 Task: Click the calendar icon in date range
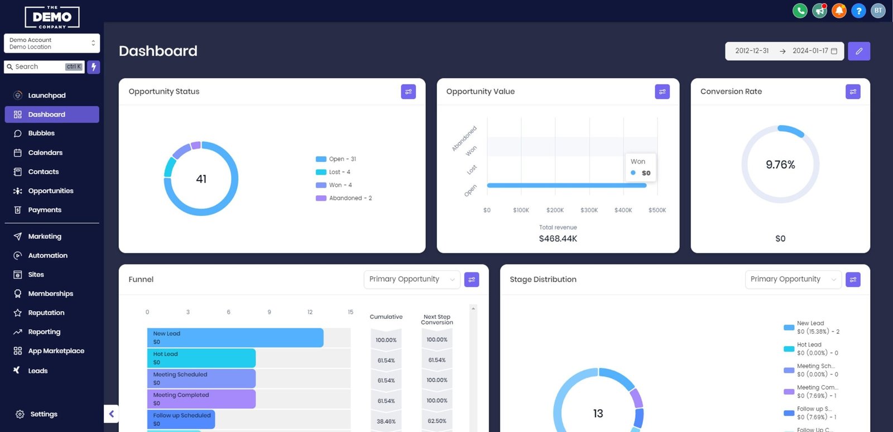pyautogui.click(x=834, y=51)
